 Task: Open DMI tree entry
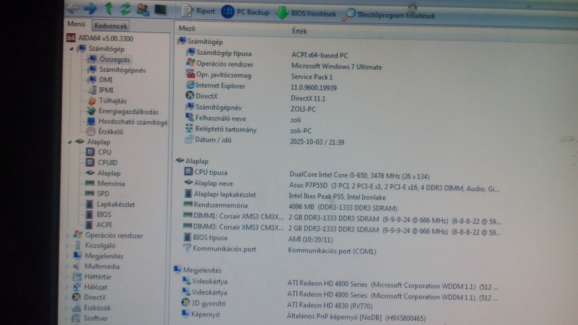(106, 80)
